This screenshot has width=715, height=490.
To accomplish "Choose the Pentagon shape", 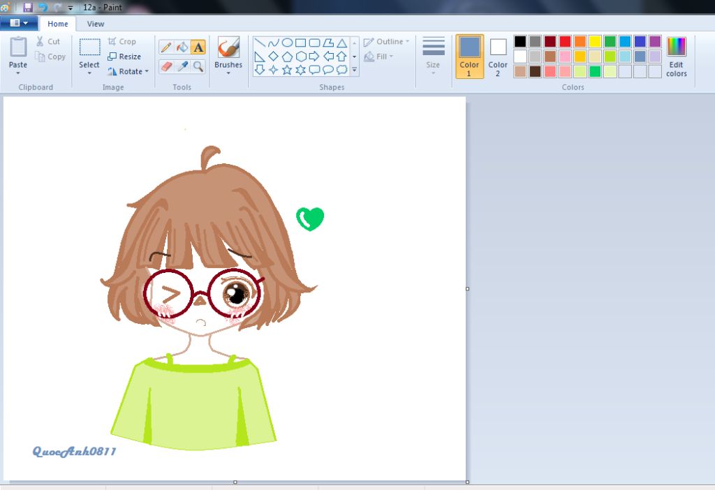I will (287, 57).
